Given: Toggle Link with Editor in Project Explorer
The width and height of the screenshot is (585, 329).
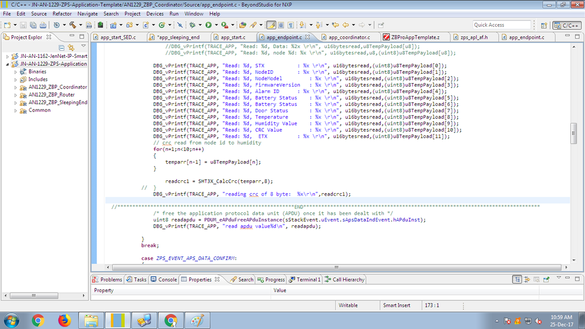Looking at the screenshot, I should (71, 47).
